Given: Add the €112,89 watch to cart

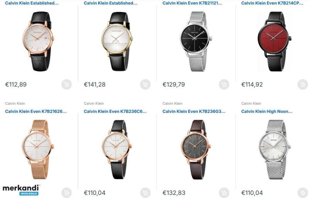Looking at the screenshot, I should (66, 84).
